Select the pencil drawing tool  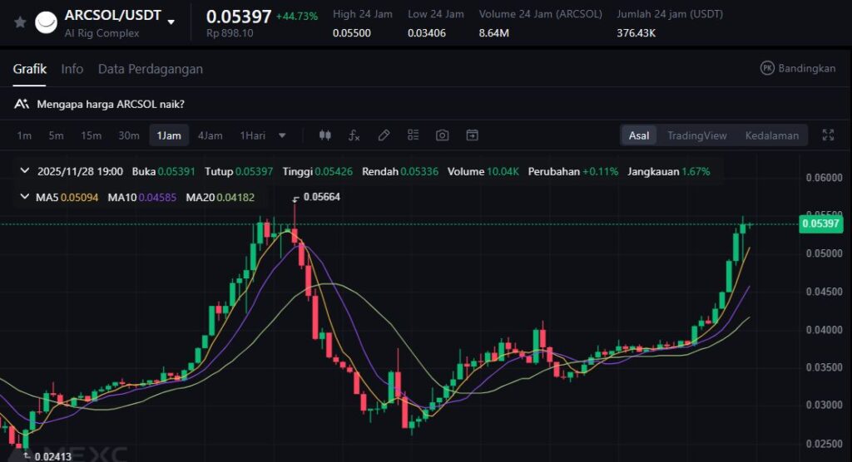pyautogui.click(x=384, y=135)
